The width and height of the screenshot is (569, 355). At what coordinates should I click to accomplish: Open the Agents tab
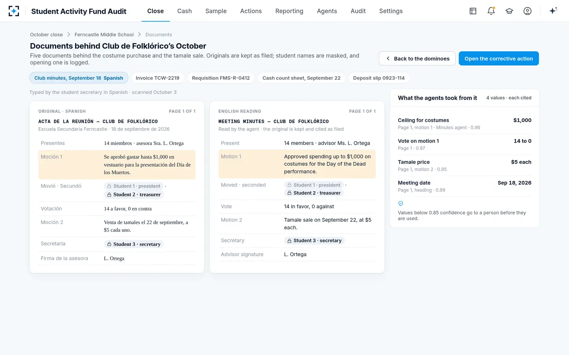click(x=327, y=11)
